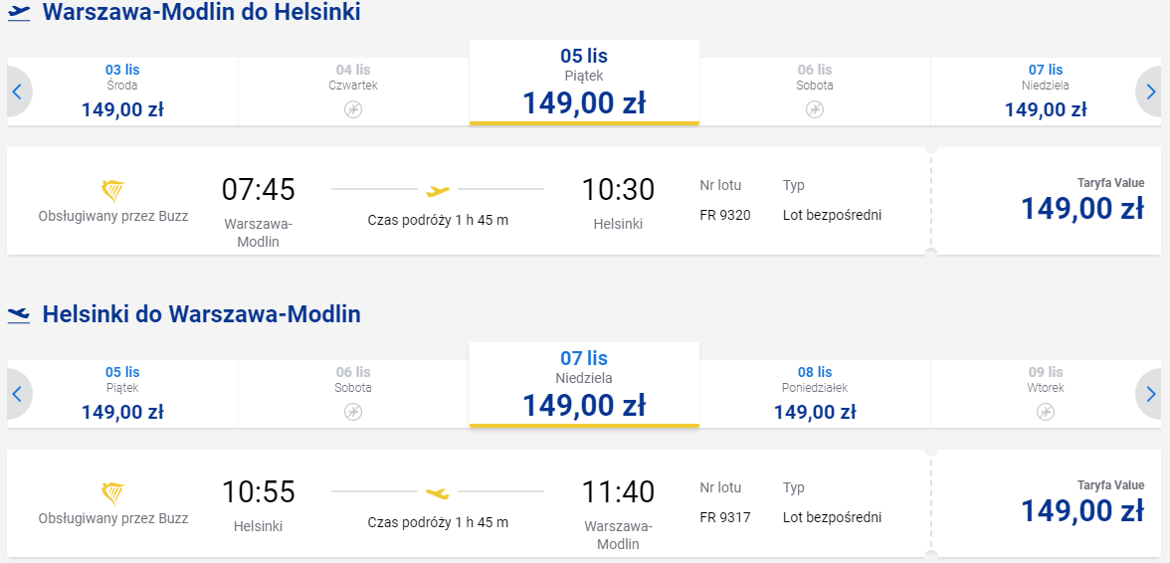This screenshot has height=563, width=1170.
Task: Click the Ryanair harp logo on flight FR 9317
Action: (x=112, y=493)
